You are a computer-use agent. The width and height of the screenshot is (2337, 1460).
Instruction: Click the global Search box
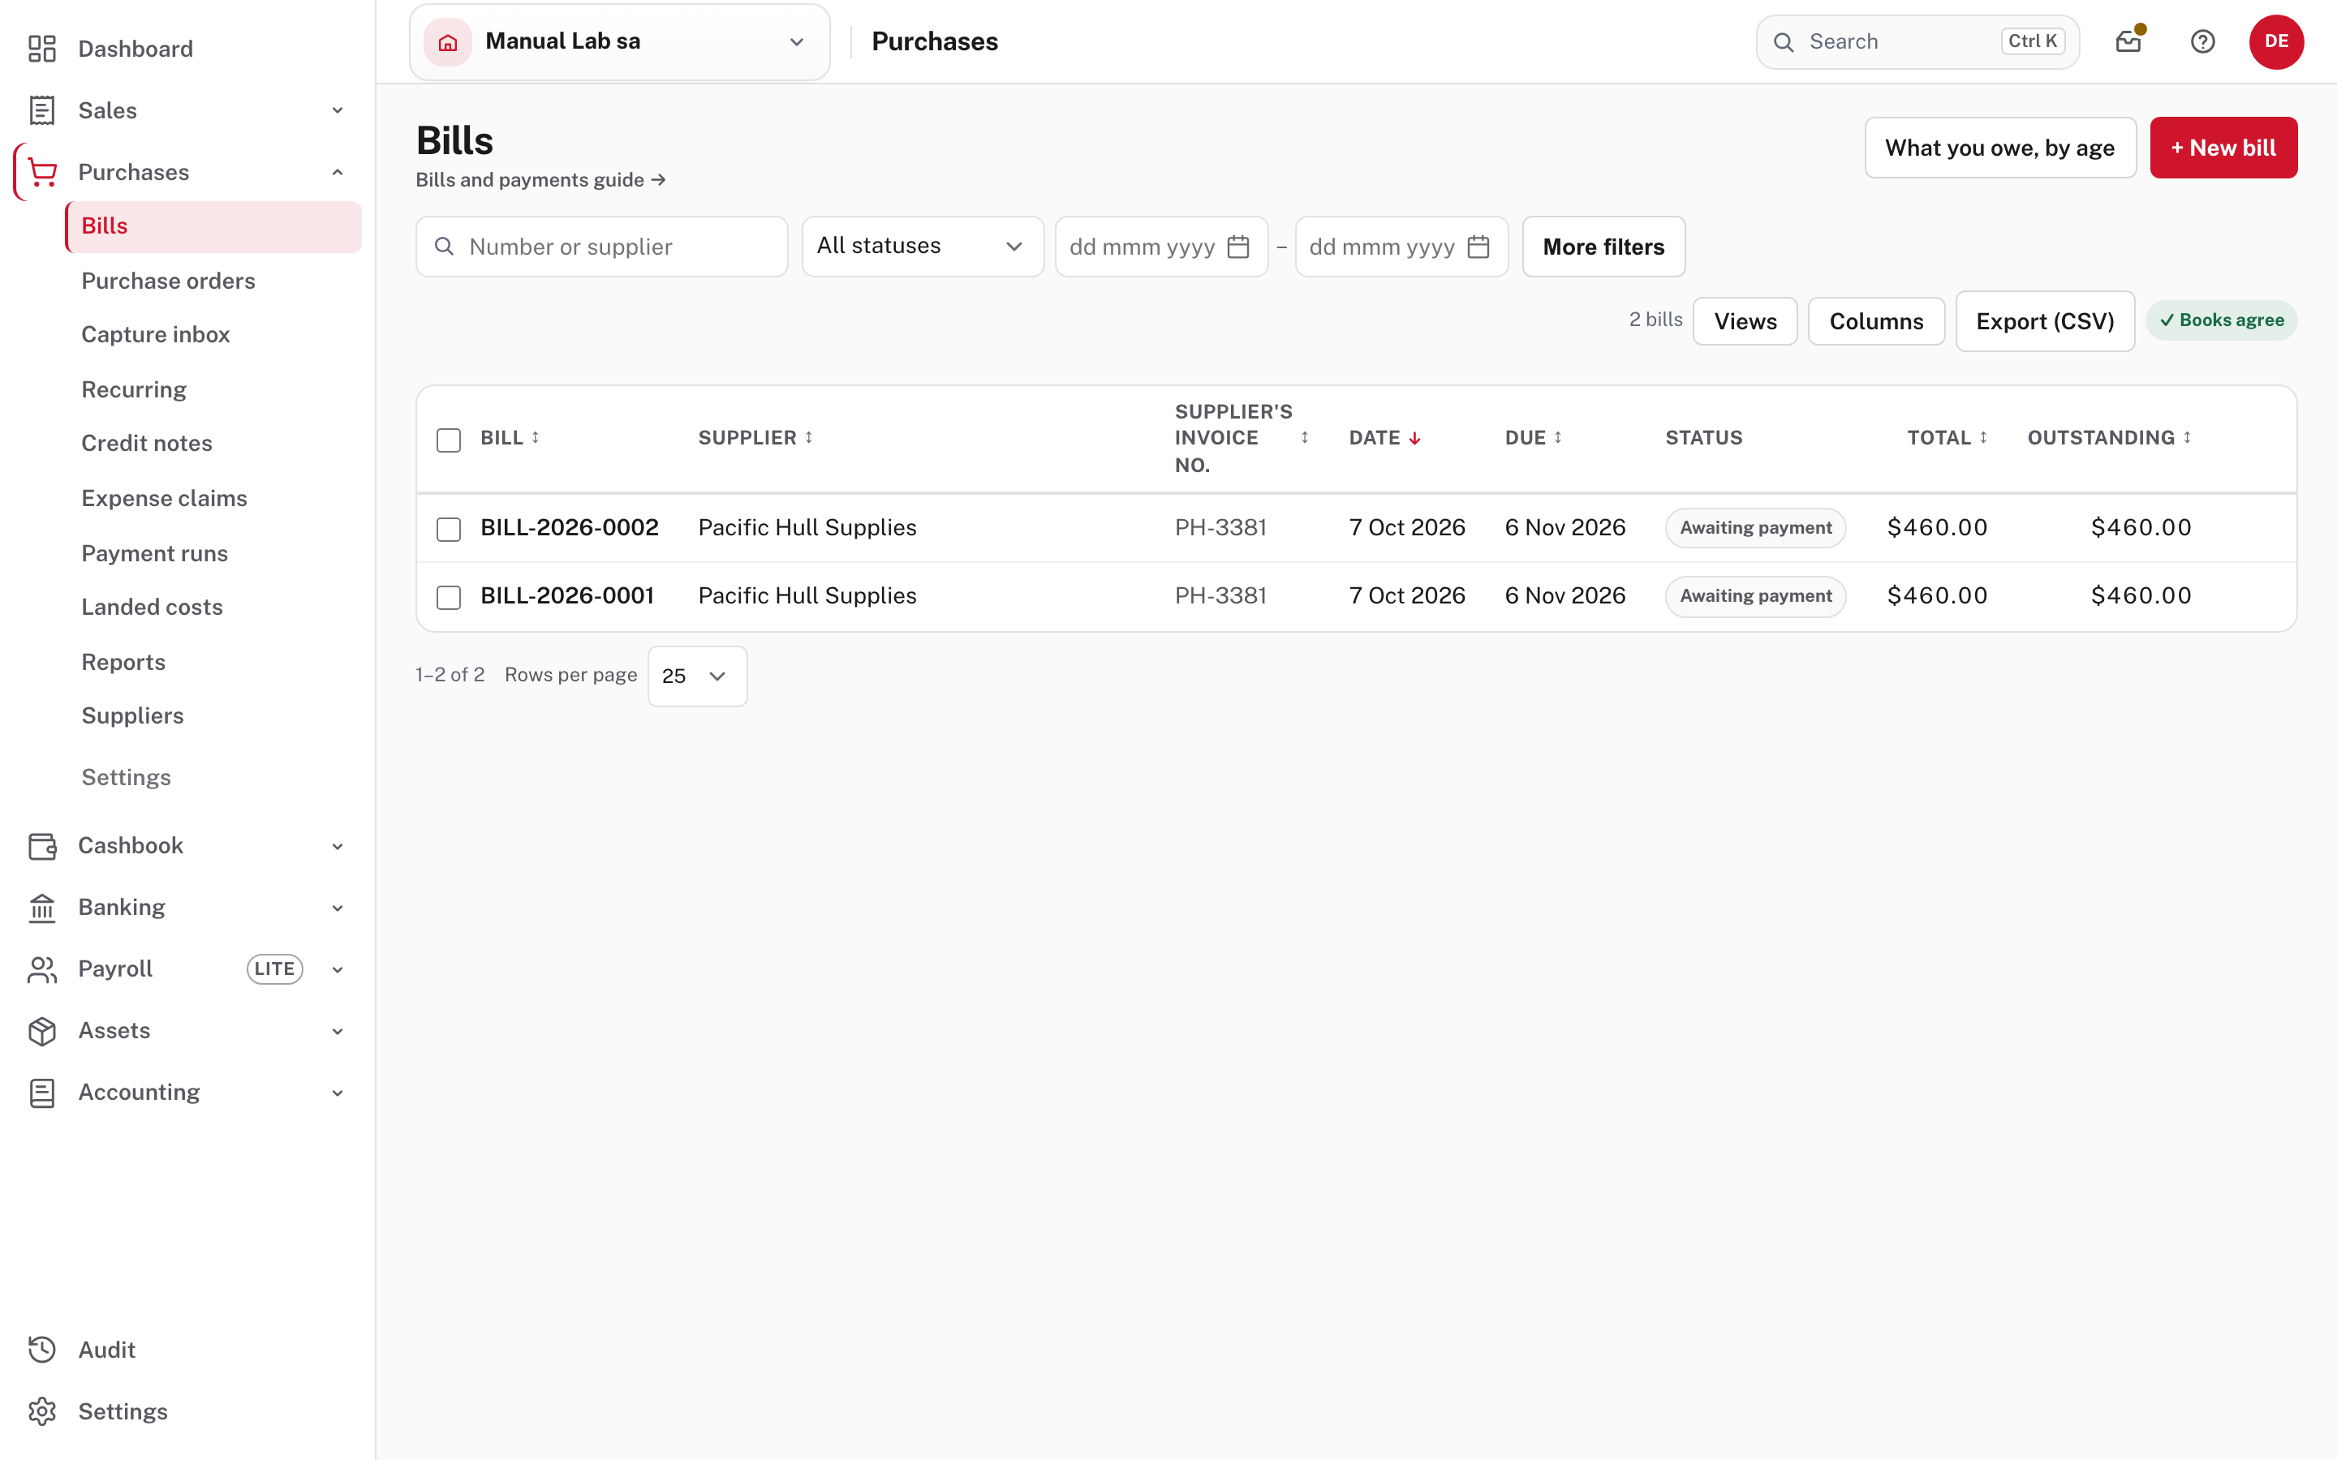coord(1917,41)
